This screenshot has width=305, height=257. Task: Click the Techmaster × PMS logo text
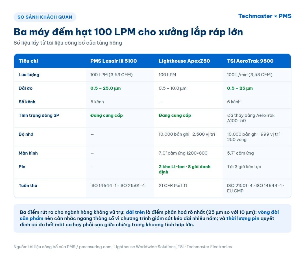point(265,16)
